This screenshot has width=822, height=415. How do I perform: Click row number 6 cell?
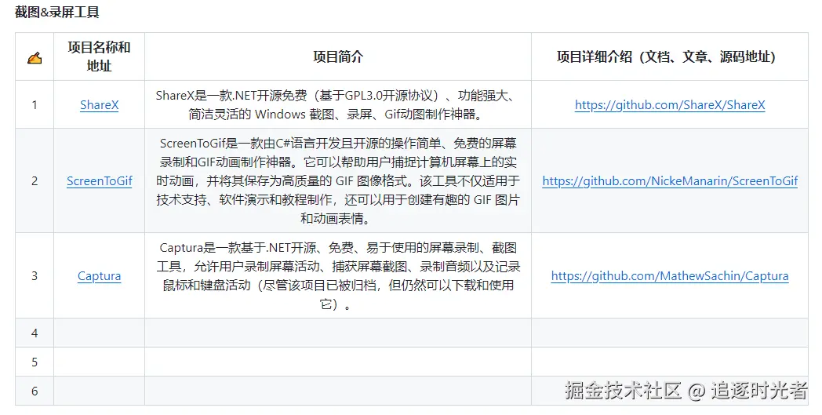35,391
